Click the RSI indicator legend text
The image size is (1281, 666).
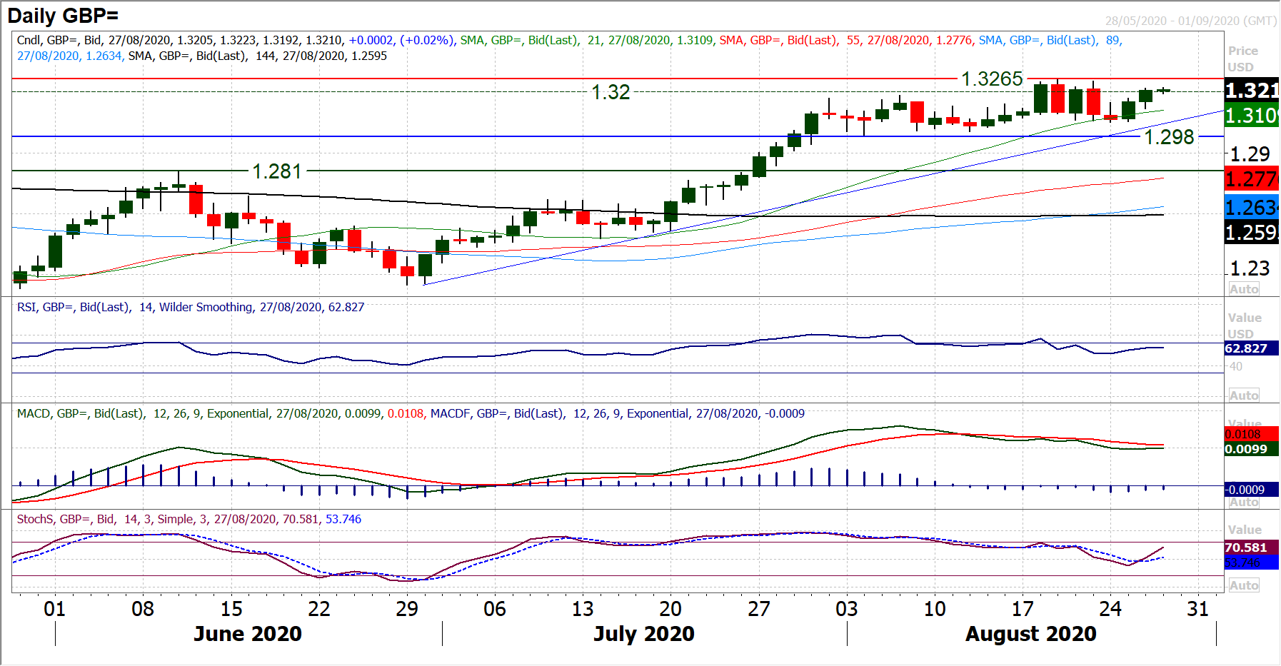coord(191,307)
